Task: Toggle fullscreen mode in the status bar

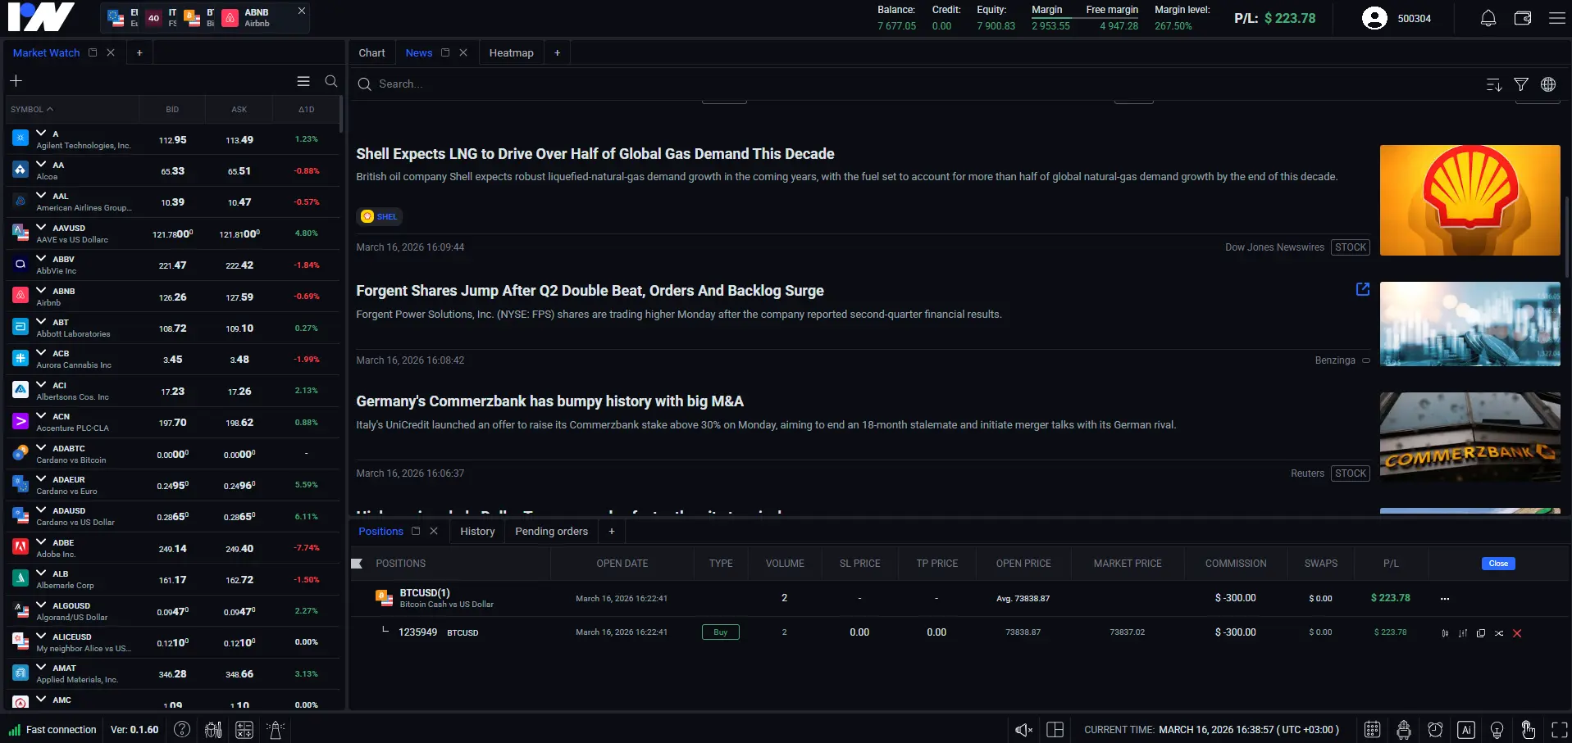Action: (x=1557, y=729)
